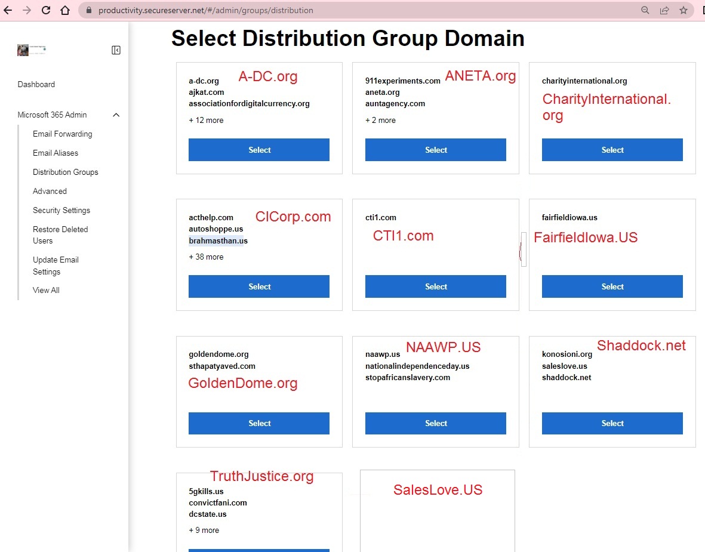The width and height of the screenshot is (705, 552).
Task: Click the 'sthapatyaved.com' domain text
Action: coord(222,366)
